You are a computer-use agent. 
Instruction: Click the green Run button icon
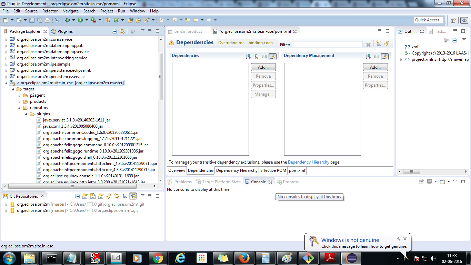pyautogui.click(x=80, y=20)
